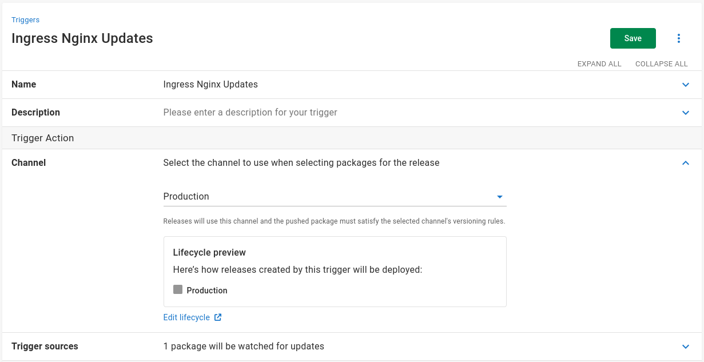This screenshot has width=704, height=362.
Task: Click the grey Production environment square icon
Action: 178,290
